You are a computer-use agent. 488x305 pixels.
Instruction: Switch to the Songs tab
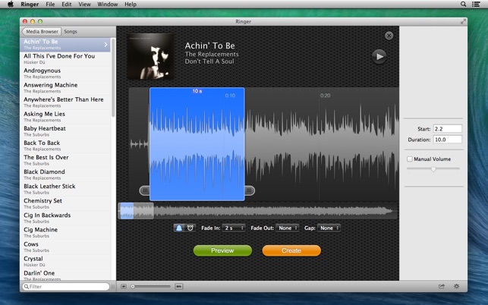pyautogui.click(x=71, y=32)
